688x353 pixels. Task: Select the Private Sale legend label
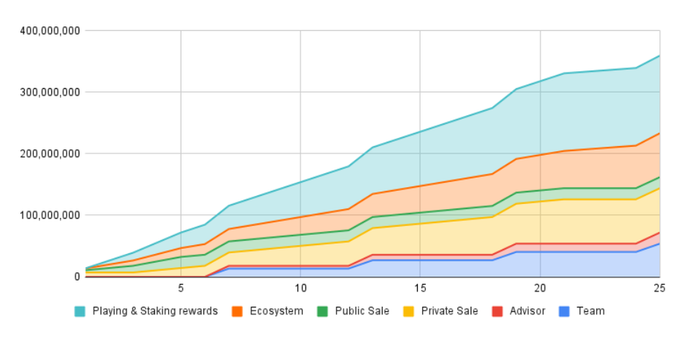(449, 311)
